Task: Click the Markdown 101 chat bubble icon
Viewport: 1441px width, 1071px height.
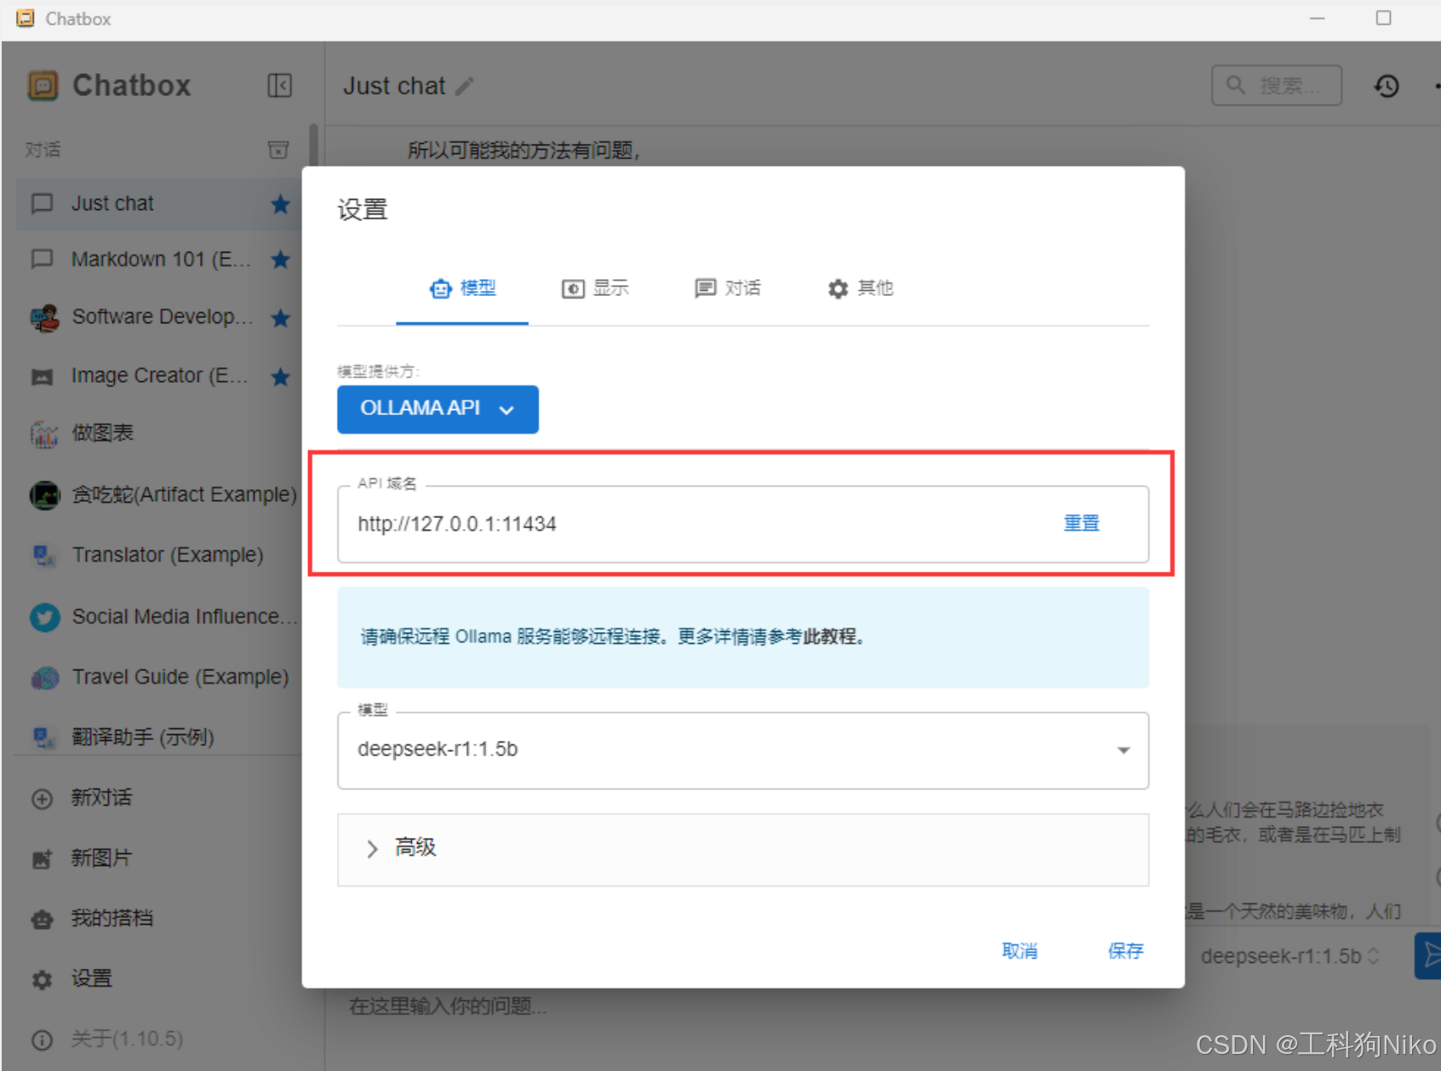Action: [42, 259]
